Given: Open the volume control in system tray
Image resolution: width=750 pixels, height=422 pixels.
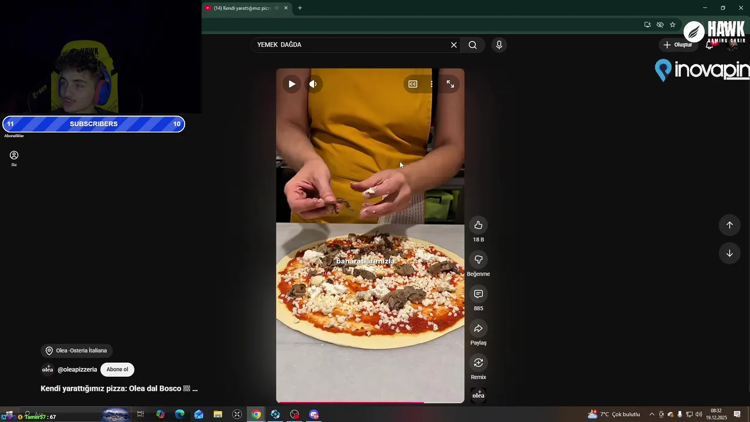Looking at the screenshot, I should point(698,414).
